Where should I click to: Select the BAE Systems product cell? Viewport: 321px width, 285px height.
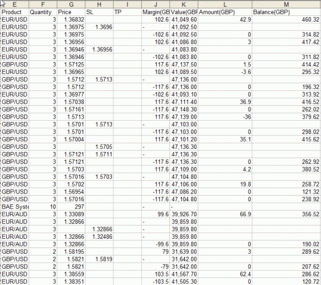[x=15, y=207]
